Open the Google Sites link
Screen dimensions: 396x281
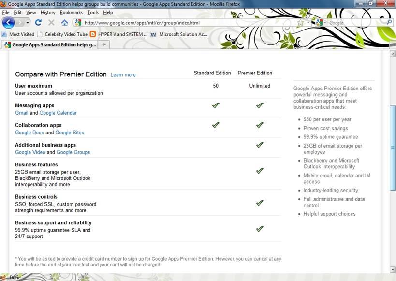pos(70,133)
